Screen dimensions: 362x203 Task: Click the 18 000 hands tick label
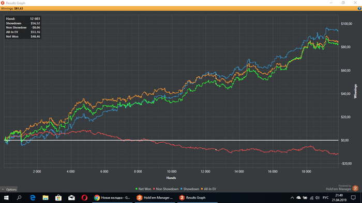click(306, 172)
